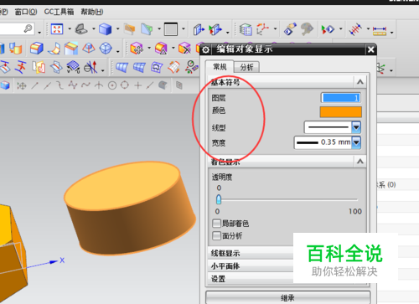Collapse the 基本符号 section
Image resolution: width=419 pixels, height=304 pixels.
point(360,82)
